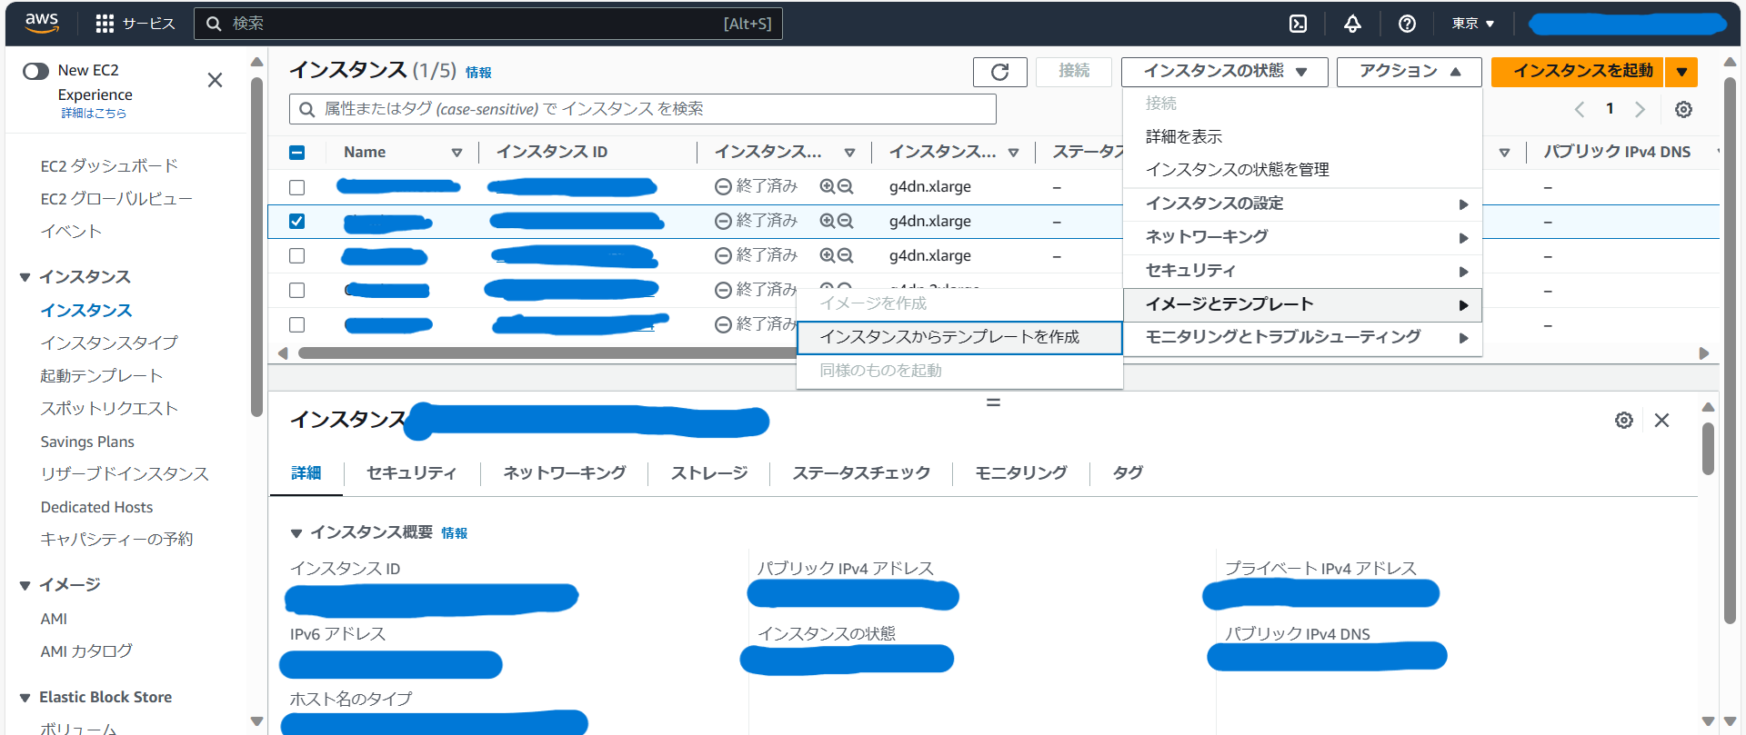The height and width of the screenshot is (735, 1746).
Task: Open the CloudShell terminal icon
Action: 1299,24
